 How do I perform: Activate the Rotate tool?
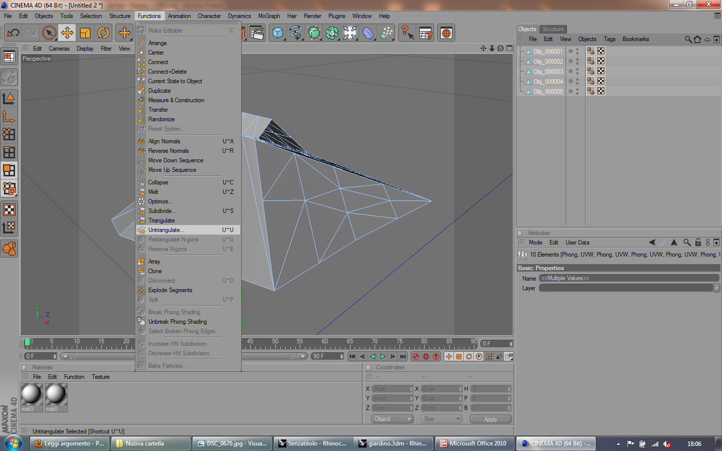point(103,33)
